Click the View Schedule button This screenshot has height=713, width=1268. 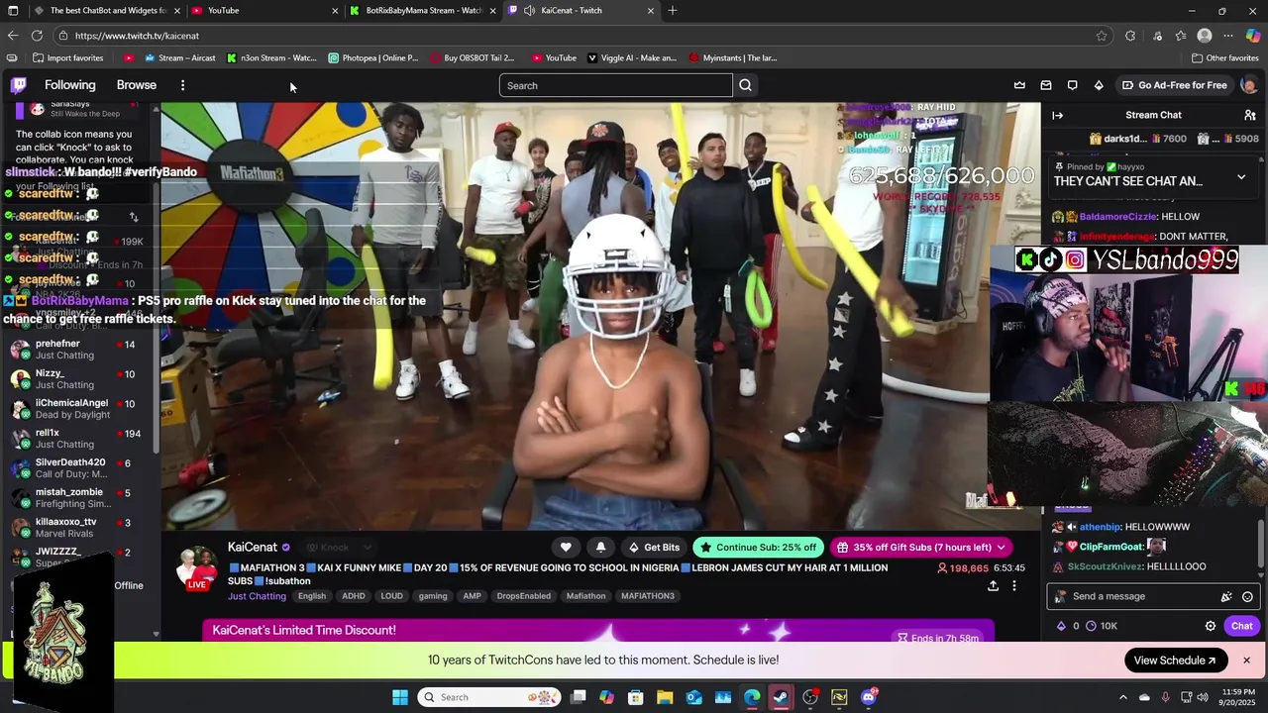pos(1174,661)
